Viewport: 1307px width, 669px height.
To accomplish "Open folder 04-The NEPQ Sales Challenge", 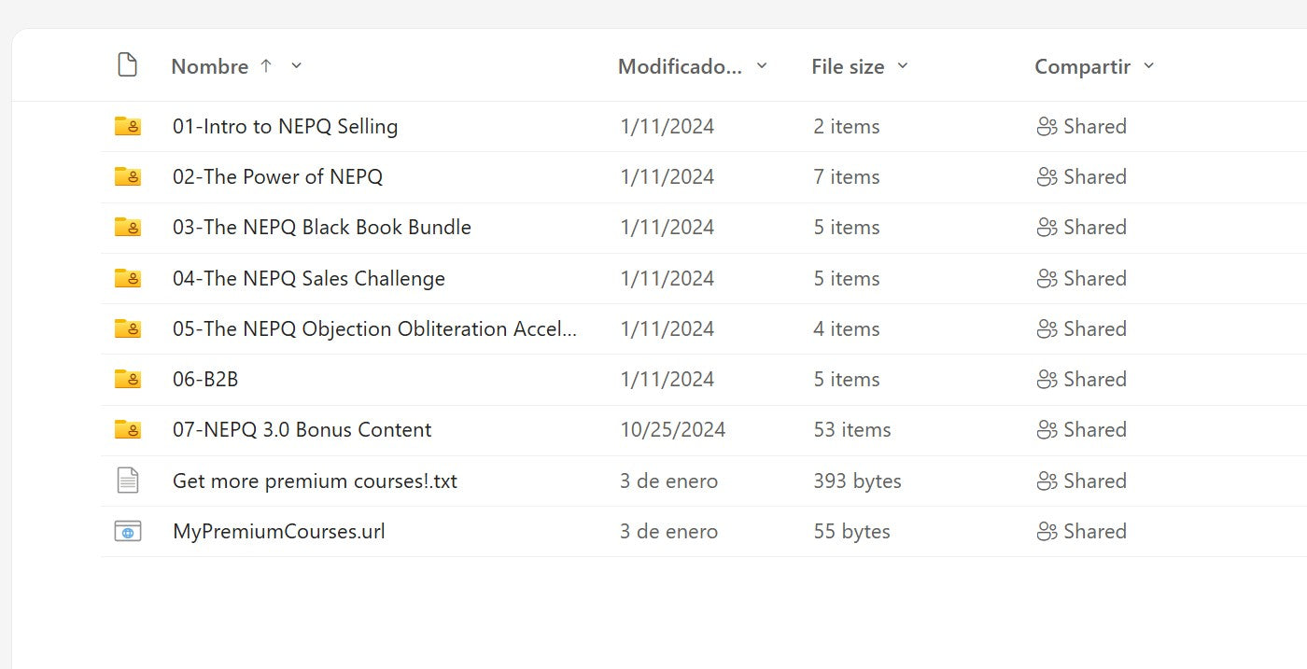I will pos(309,278).
